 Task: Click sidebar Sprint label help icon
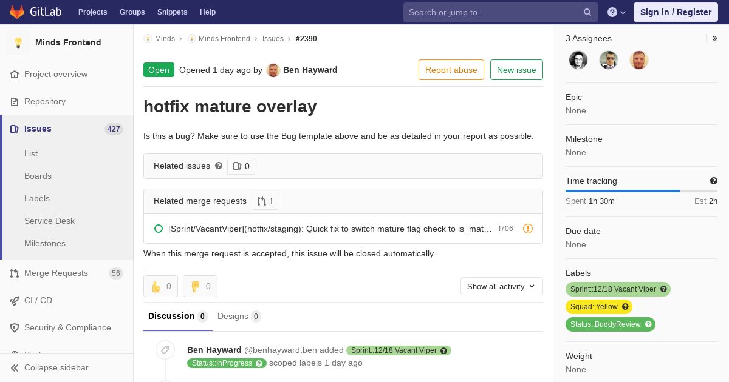[663, 289]
